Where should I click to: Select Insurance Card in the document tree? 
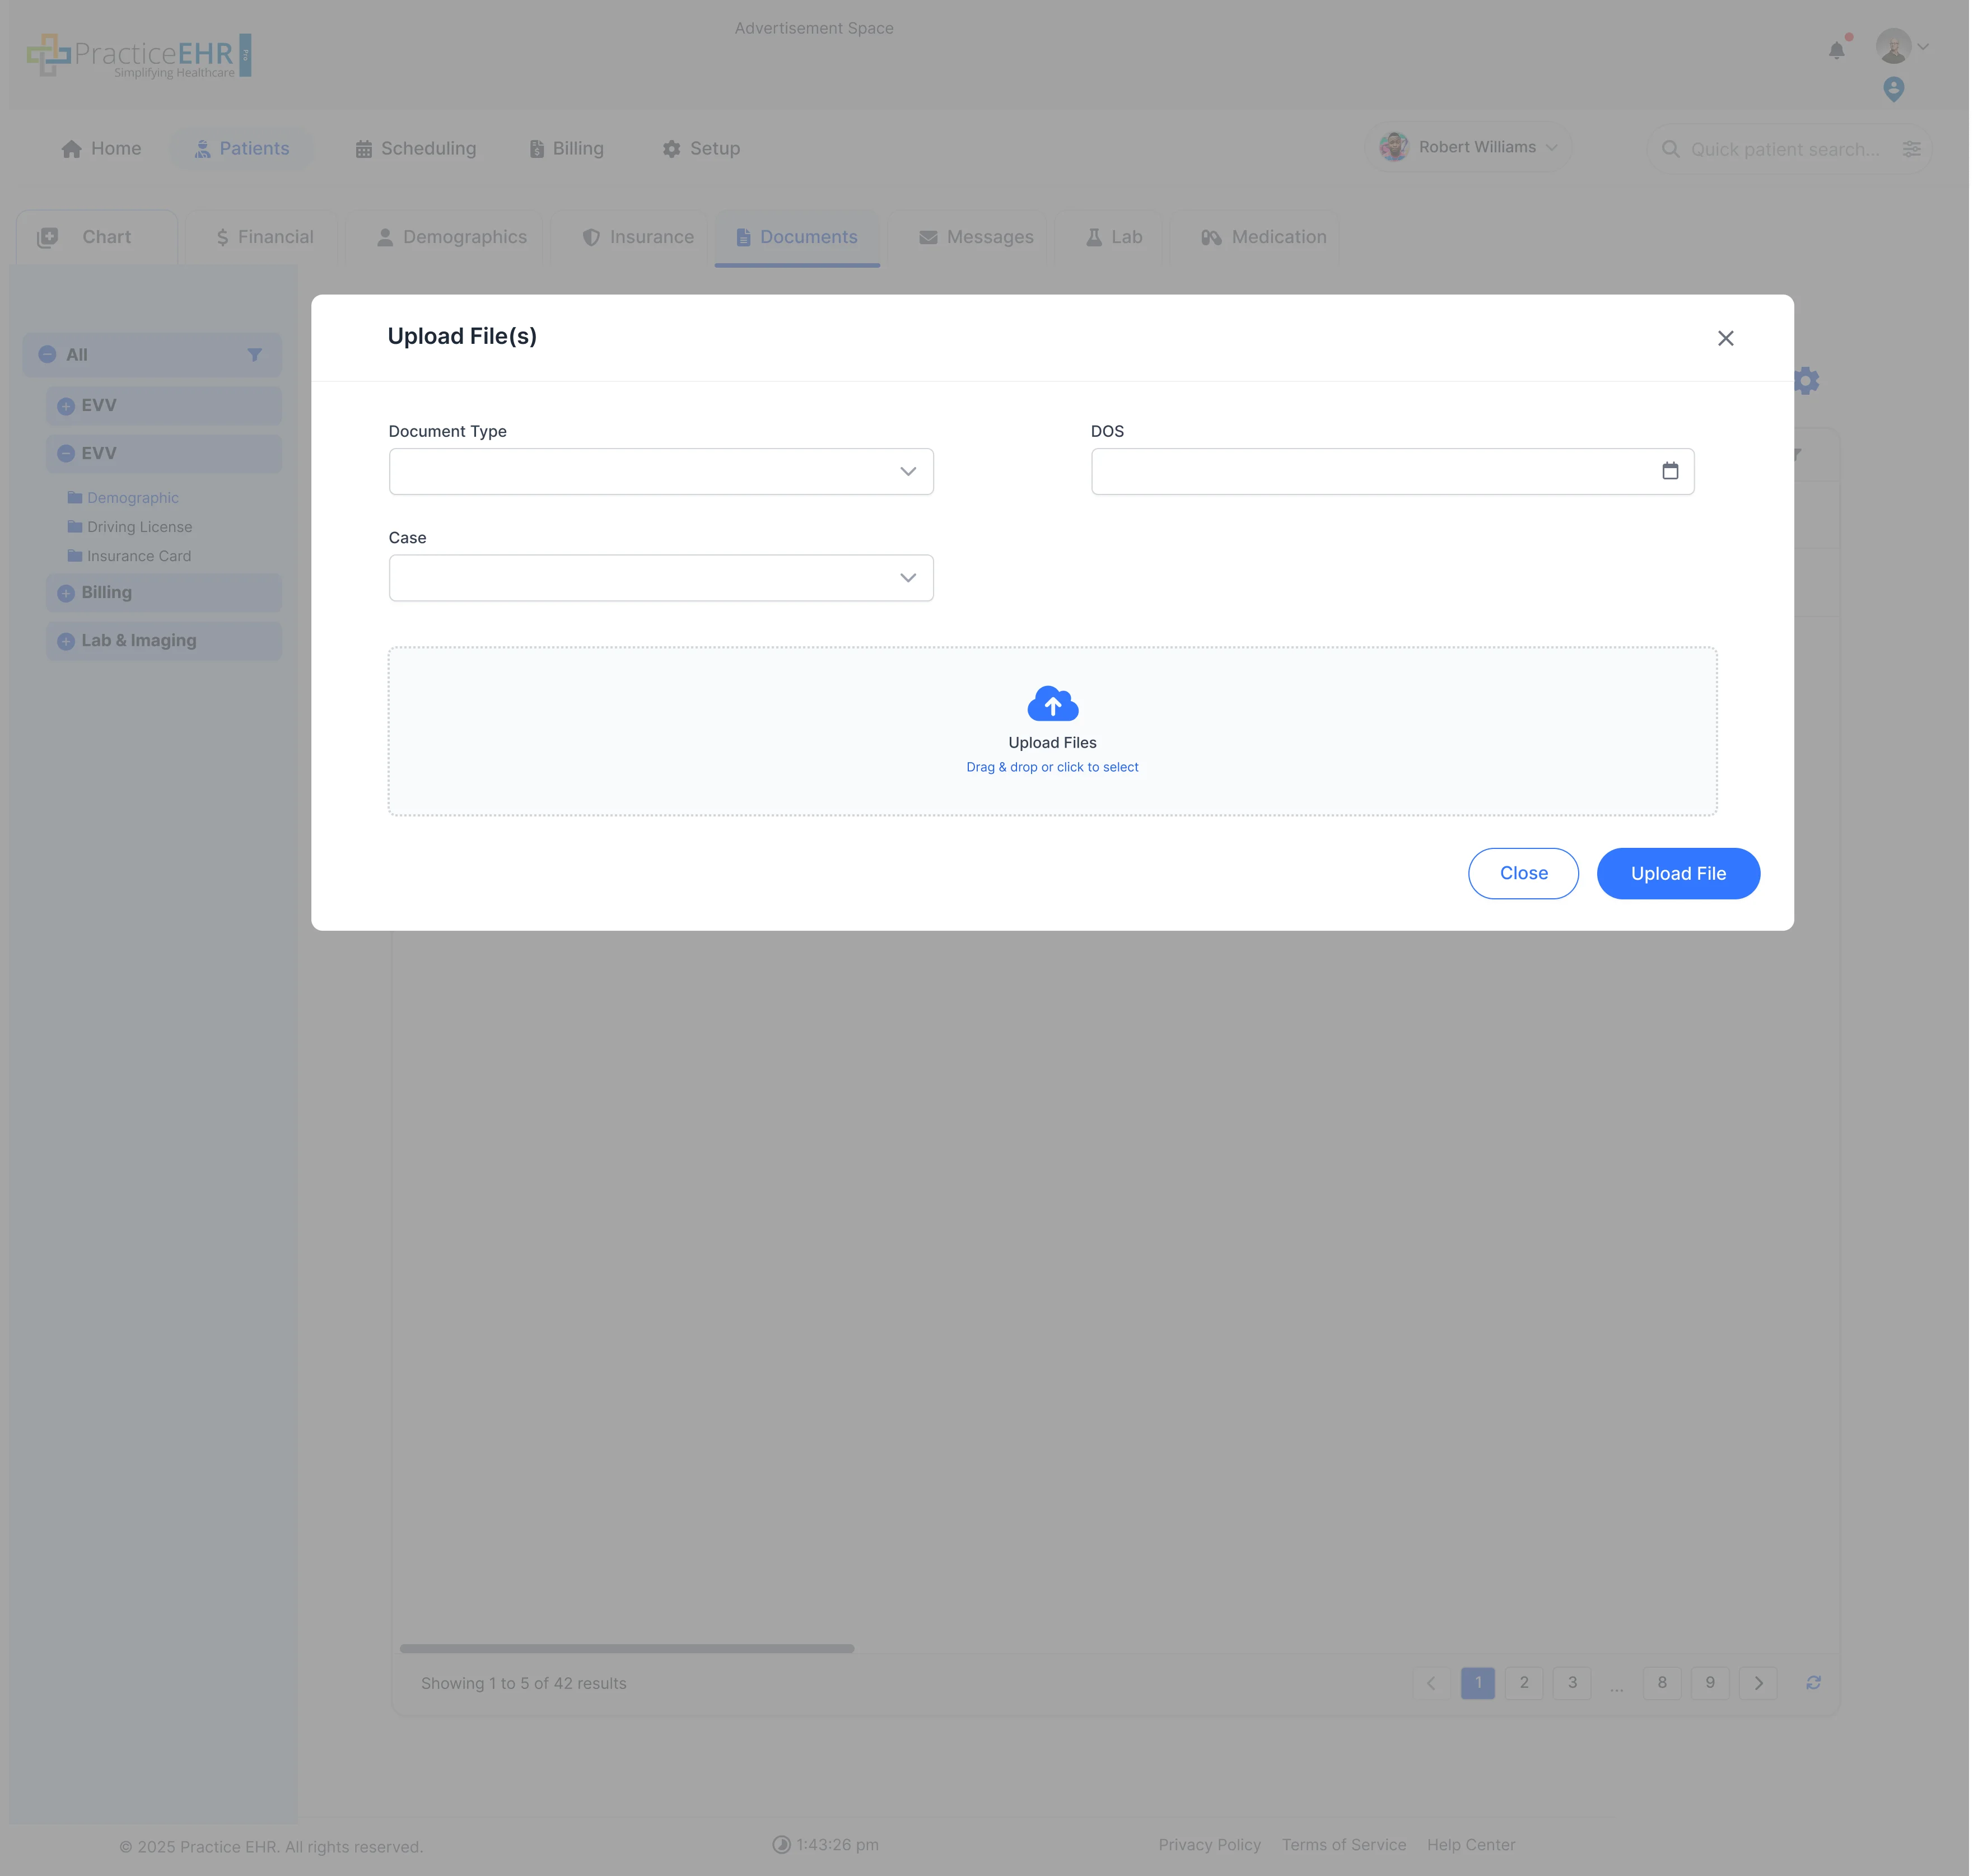[139, 556]
